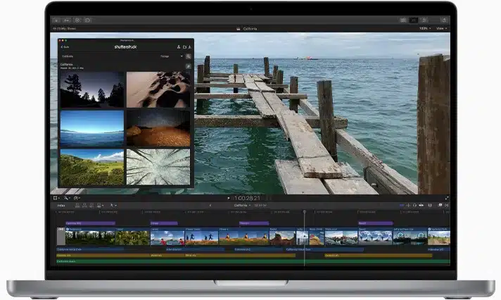The height and width of the screenshot is (300, 501).
Task: Click the folder icon in the Shutterstock header
Action: (x=184, y=47)
